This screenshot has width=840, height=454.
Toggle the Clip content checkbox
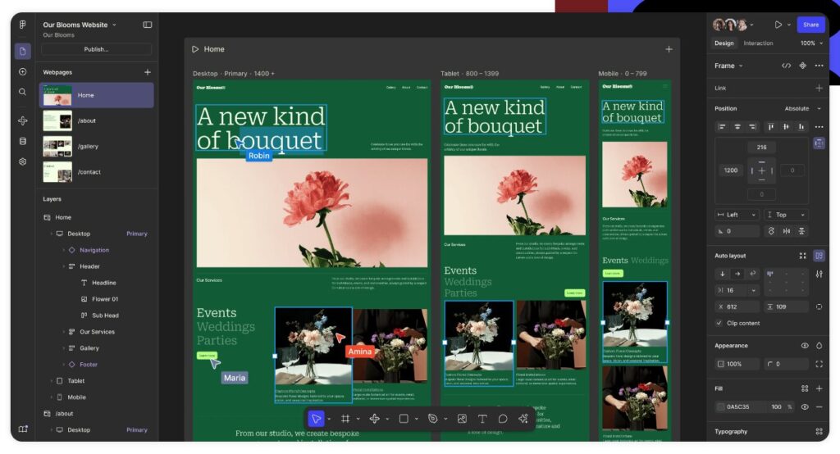coord(719,323)
